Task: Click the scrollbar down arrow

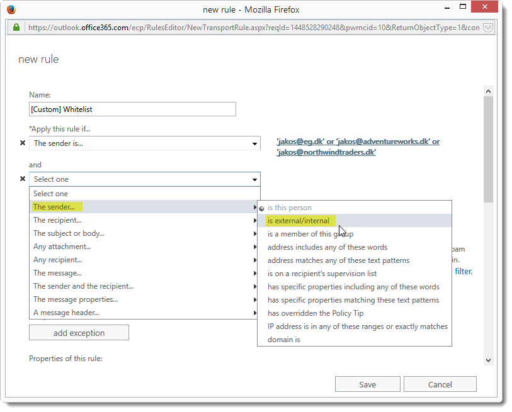Action: 488,360
